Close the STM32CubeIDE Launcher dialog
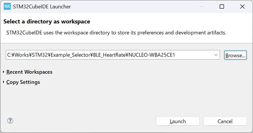This screenshot has width=253, height=133. (242, 7)
